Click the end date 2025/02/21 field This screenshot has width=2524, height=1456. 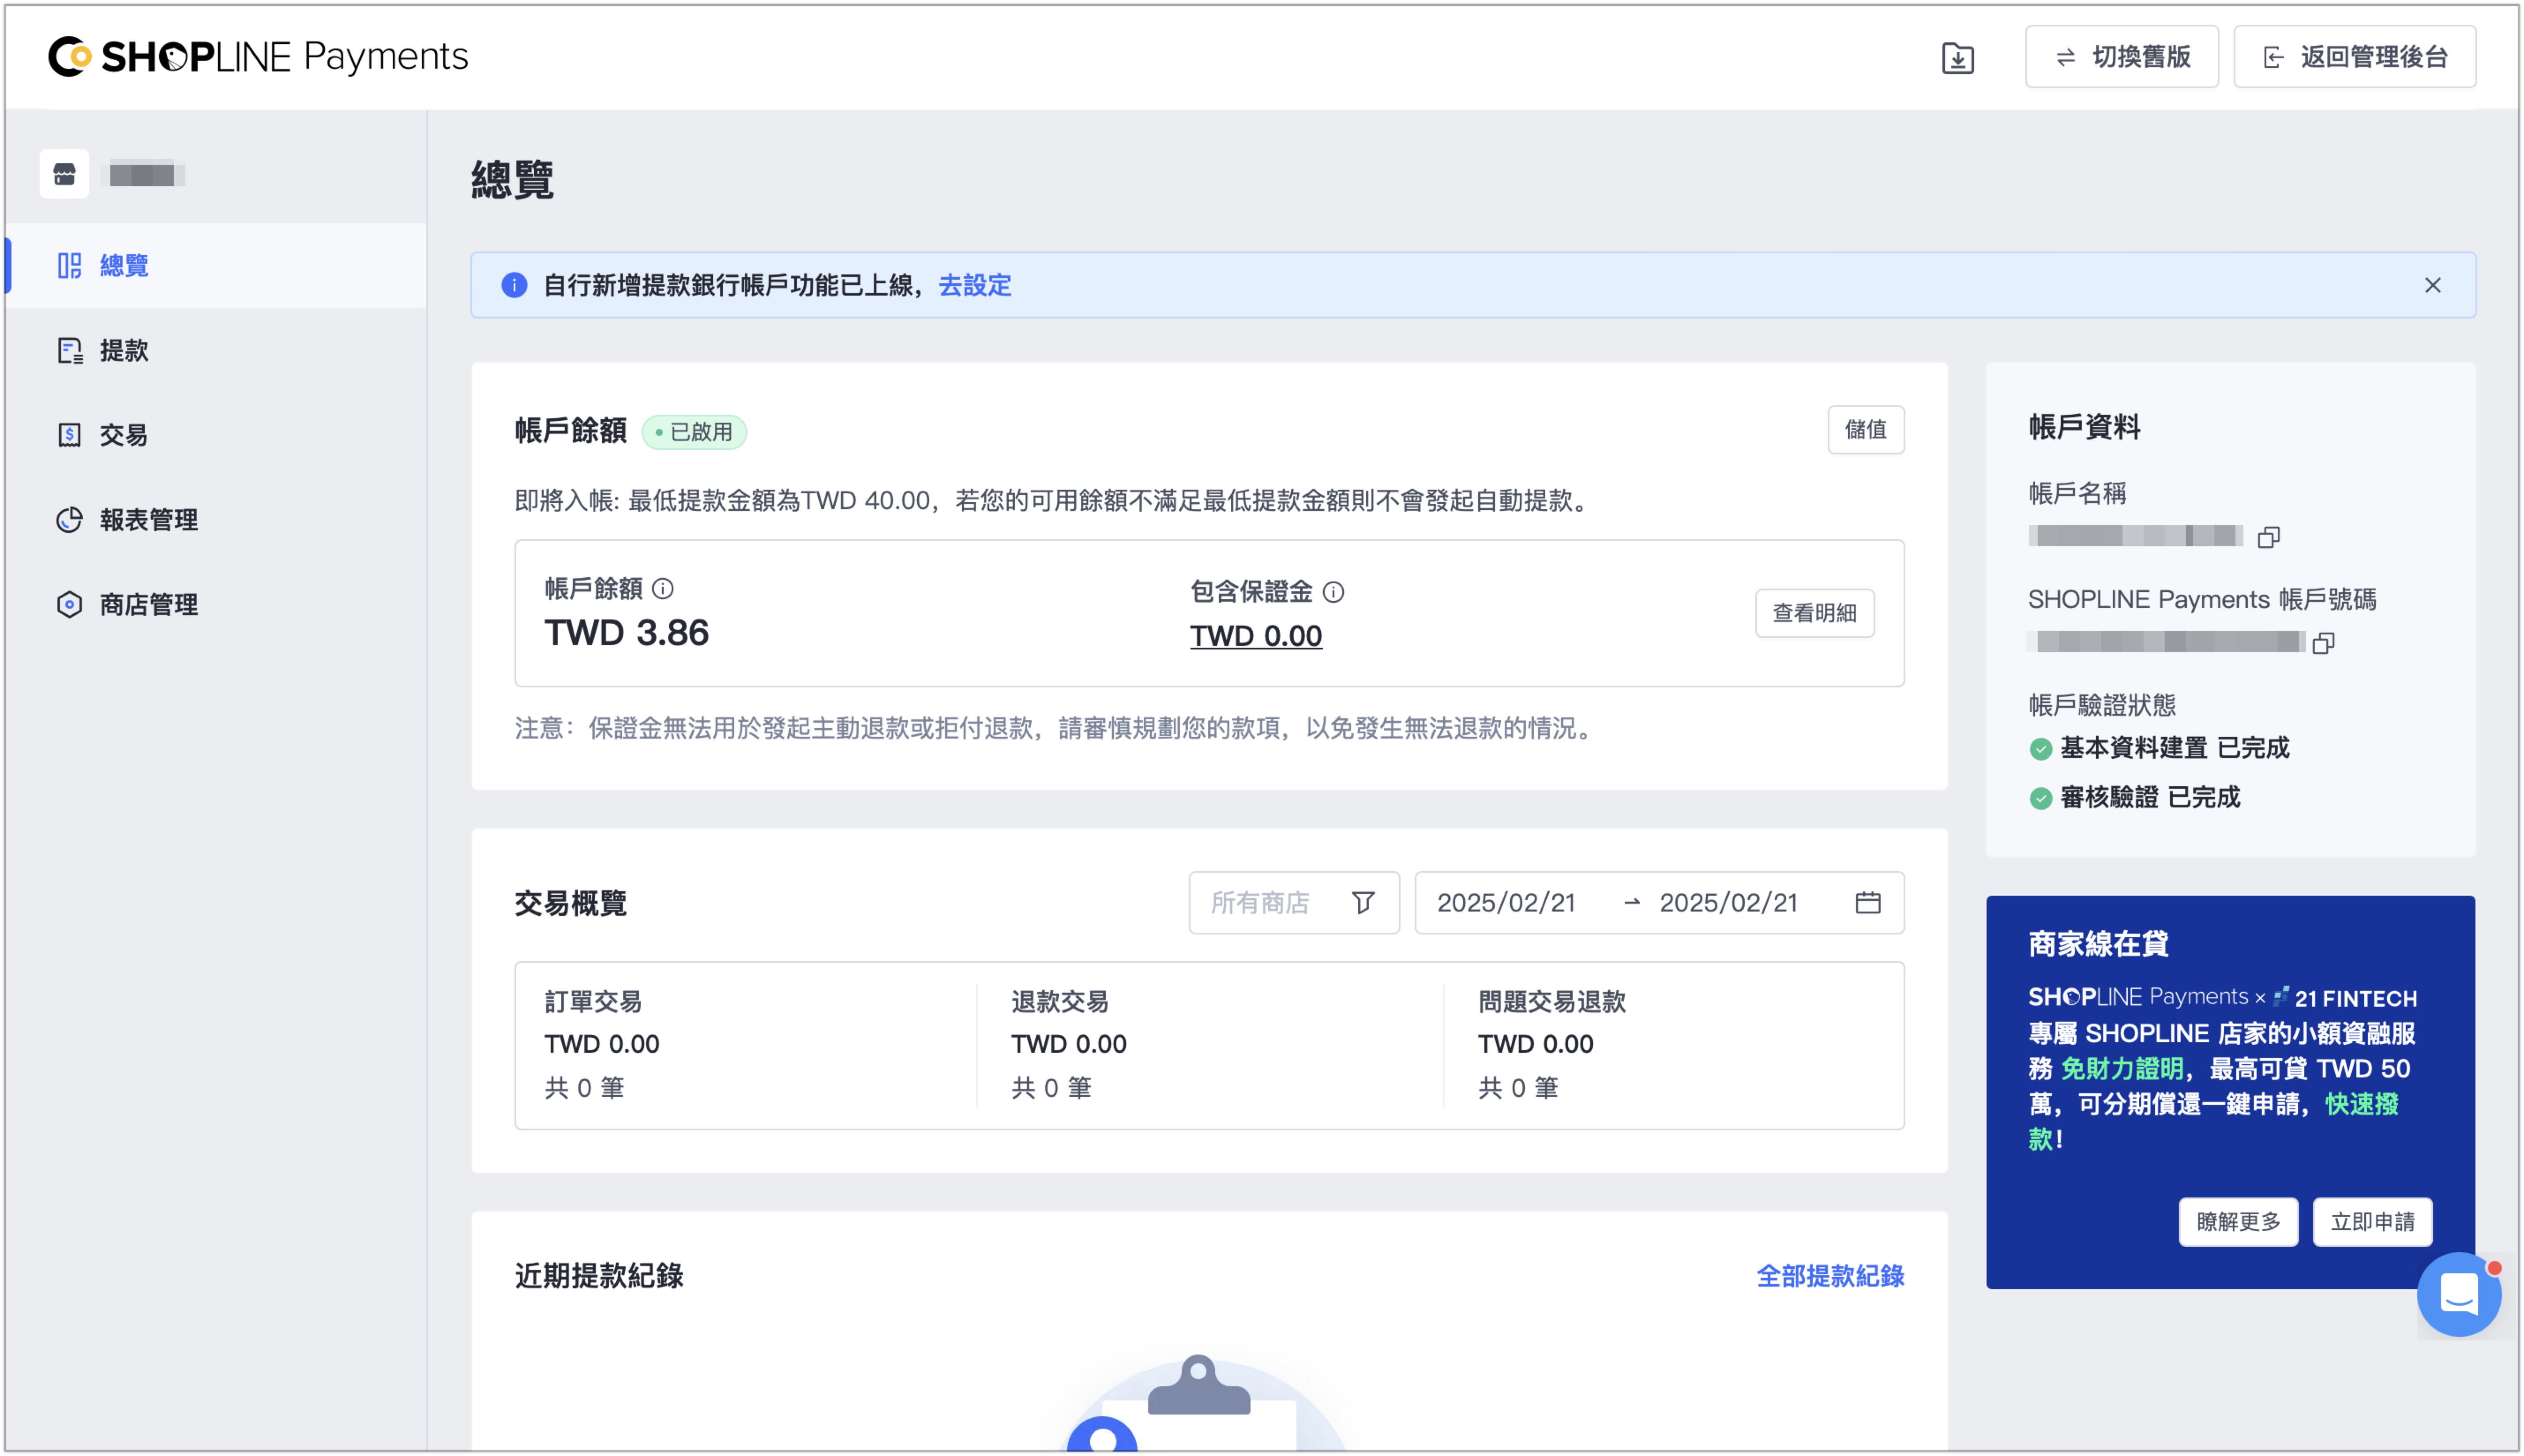click(1728, 903)
